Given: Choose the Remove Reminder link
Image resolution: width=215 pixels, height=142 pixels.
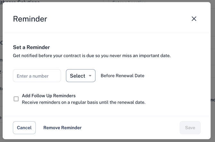Looking at the screenshot, I should (x=62, y=128).
